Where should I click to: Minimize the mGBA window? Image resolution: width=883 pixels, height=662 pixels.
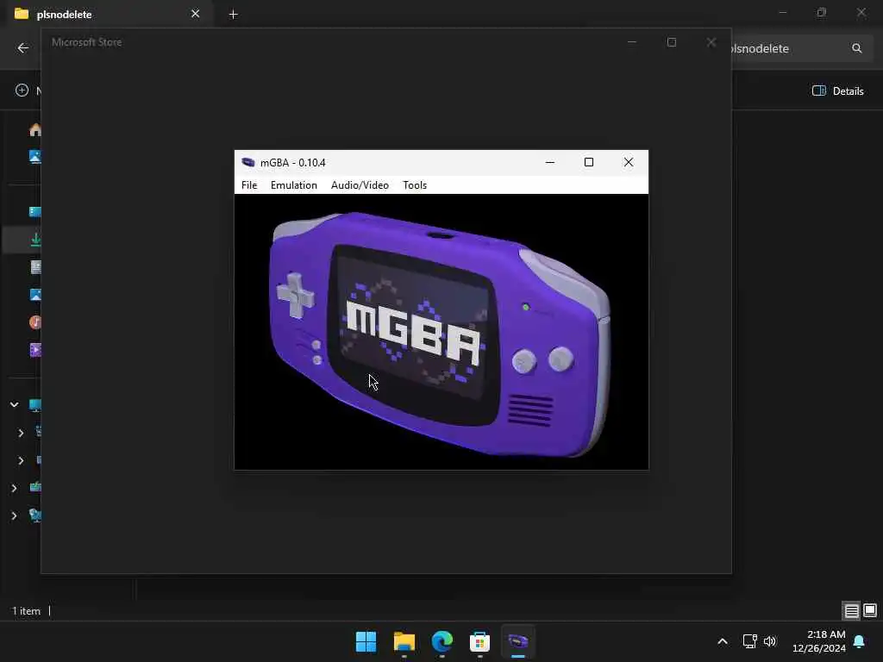(550, 162)
